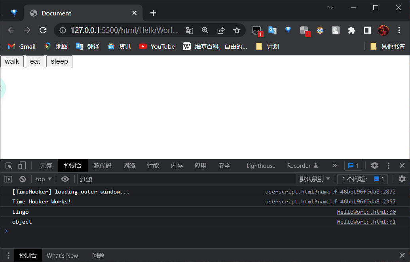The image size is (410, 262).
Task: Switch to the 元素 Elements tab
Action: 46,166
